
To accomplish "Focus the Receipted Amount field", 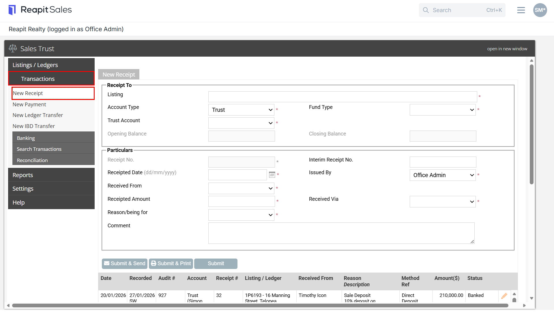I will click(x=242, y=201).
